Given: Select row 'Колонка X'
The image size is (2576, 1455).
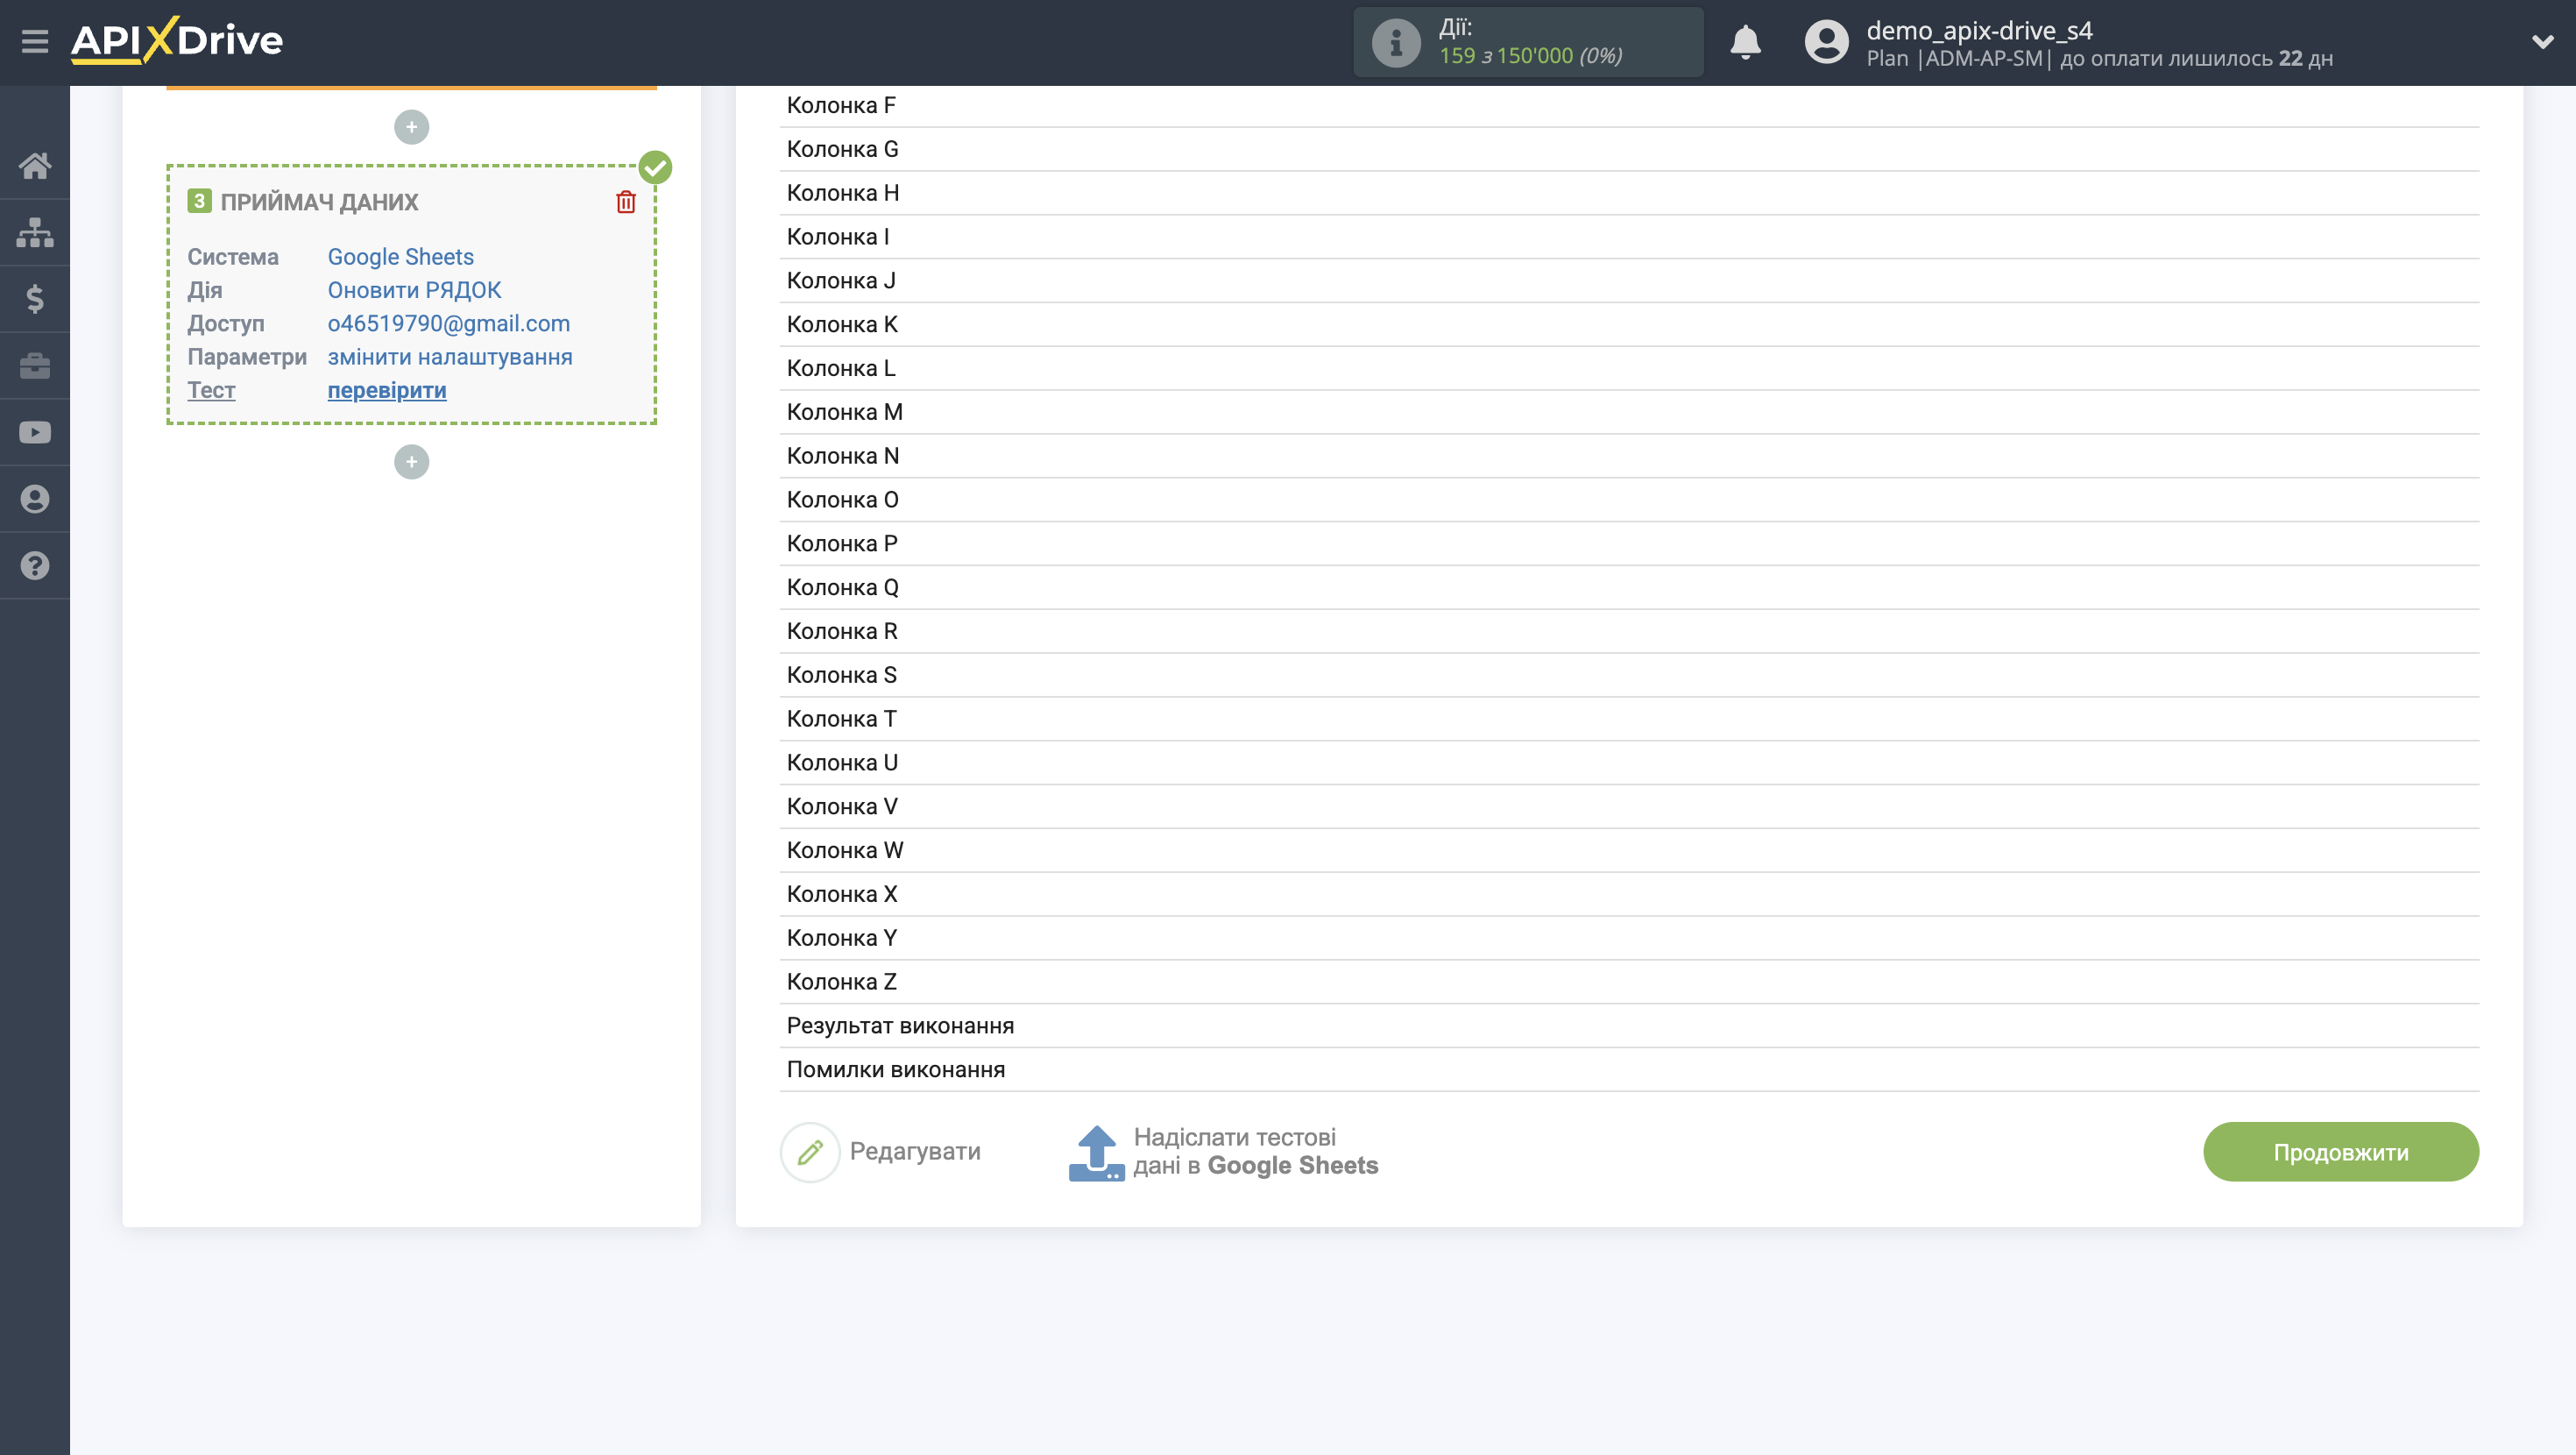Looking at the screenshot, I should [1629, 895].
